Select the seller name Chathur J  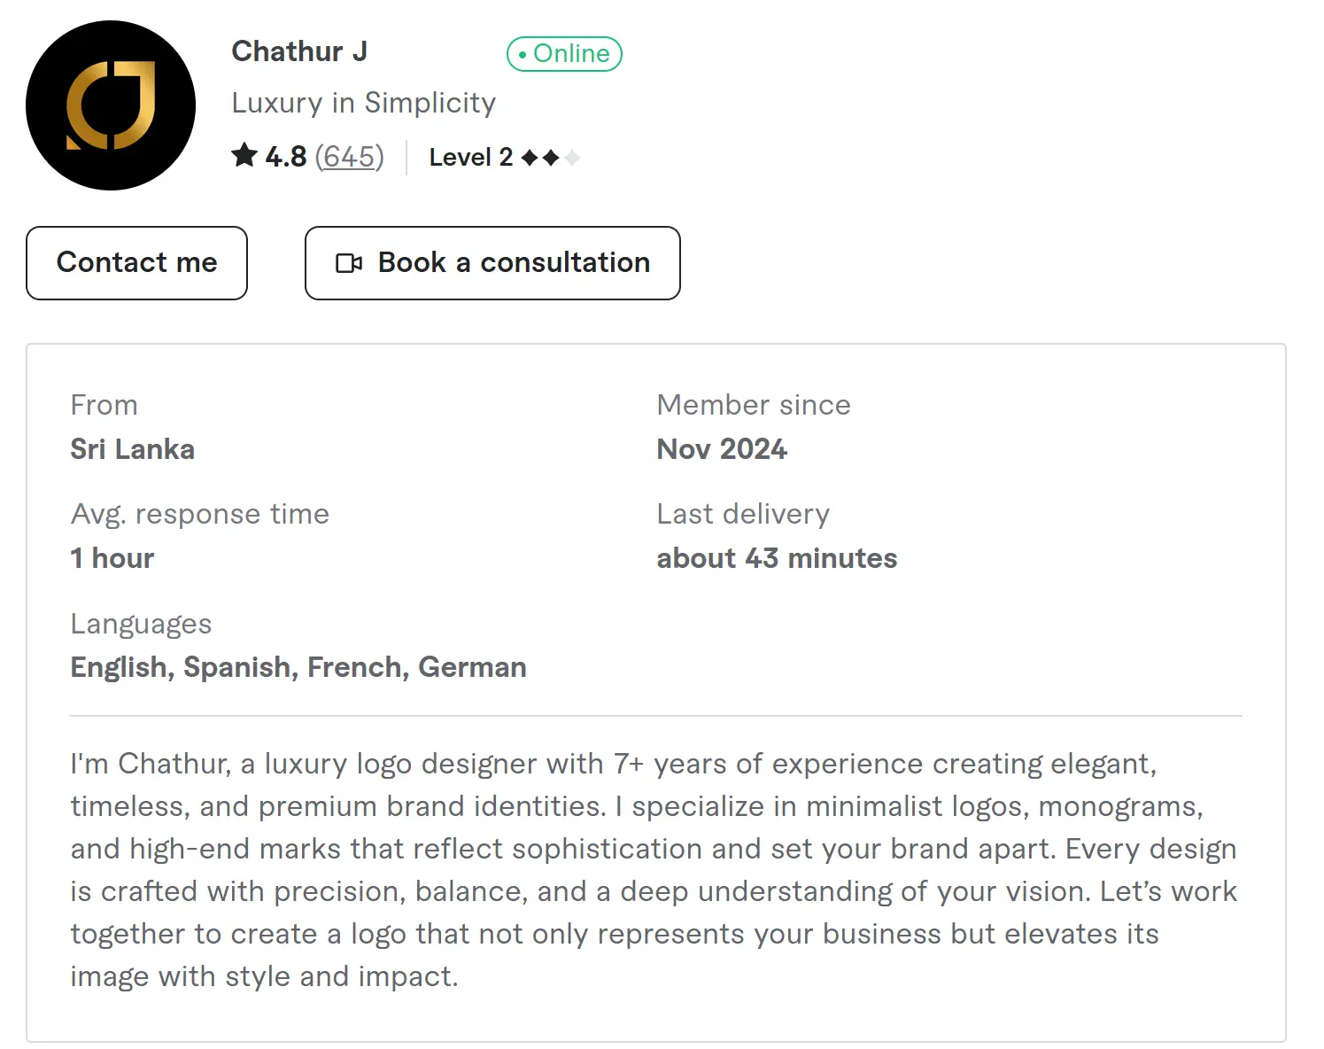[299, 51]
